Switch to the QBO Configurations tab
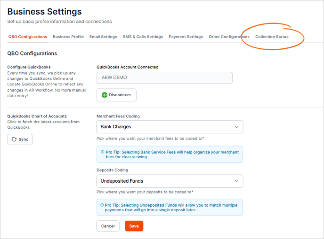Screen dimensions: 324x239 click(28, 37)
